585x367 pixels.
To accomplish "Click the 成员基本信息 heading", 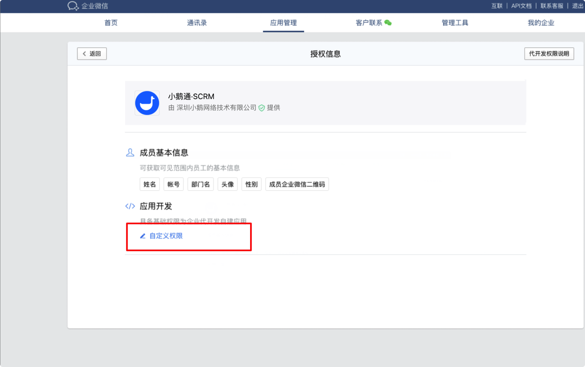I will coord(164,153).
